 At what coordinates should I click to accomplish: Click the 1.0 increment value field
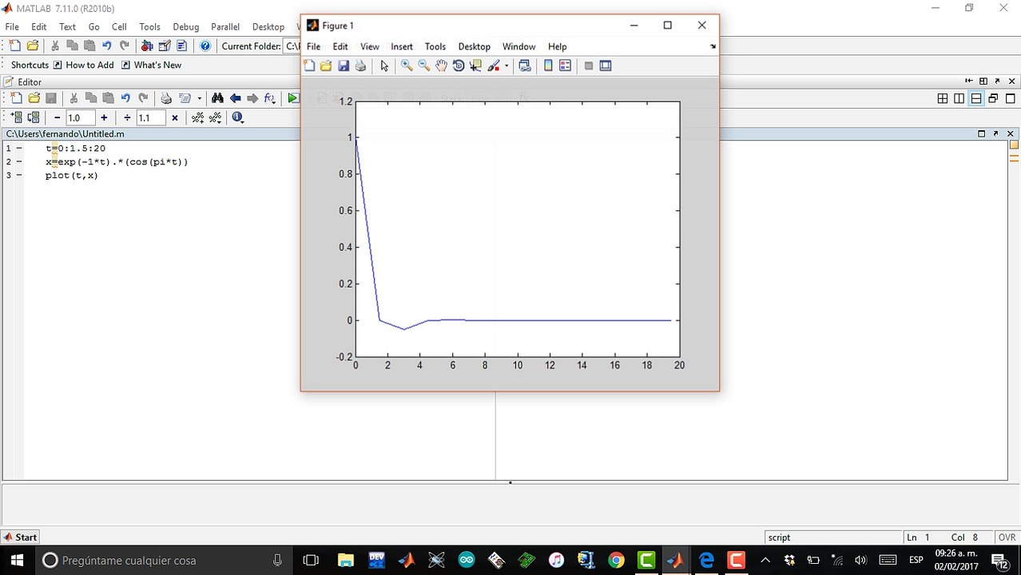pyautogui.click(x=80, y=117)
